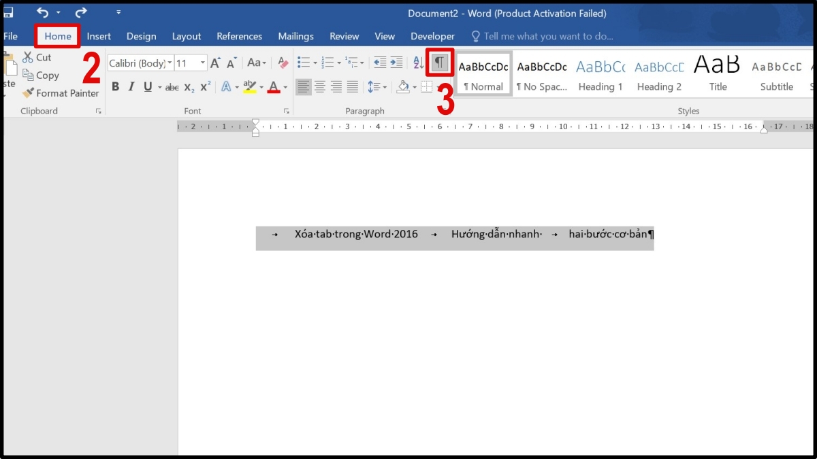The image size is (817, 459).
Task: Apply the Heading 1 style
Action: pos(600,72)
